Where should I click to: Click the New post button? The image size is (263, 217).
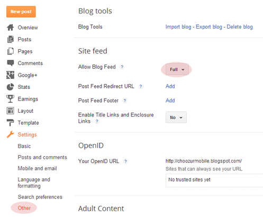tap(21, 12)
